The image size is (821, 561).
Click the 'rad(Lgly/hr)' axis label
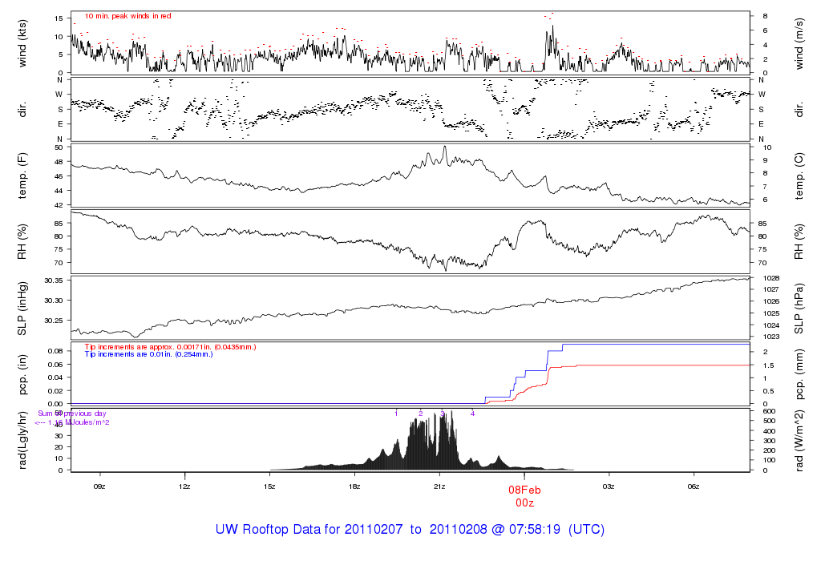coord(22,441)
